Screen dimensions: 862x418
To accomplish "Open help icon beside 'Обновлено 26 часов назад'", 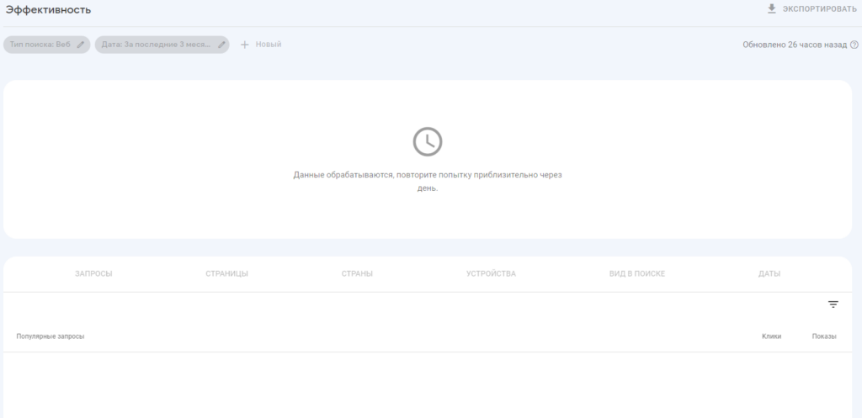I will click(x=854, y=45).
